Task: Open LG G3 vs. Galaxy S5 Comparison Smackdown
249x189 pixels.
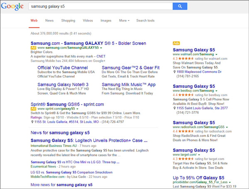Action: (71, 172)
